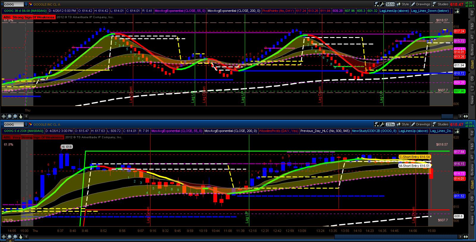
Task: Click the color link icon in lower chart
Action: [30, 125]
